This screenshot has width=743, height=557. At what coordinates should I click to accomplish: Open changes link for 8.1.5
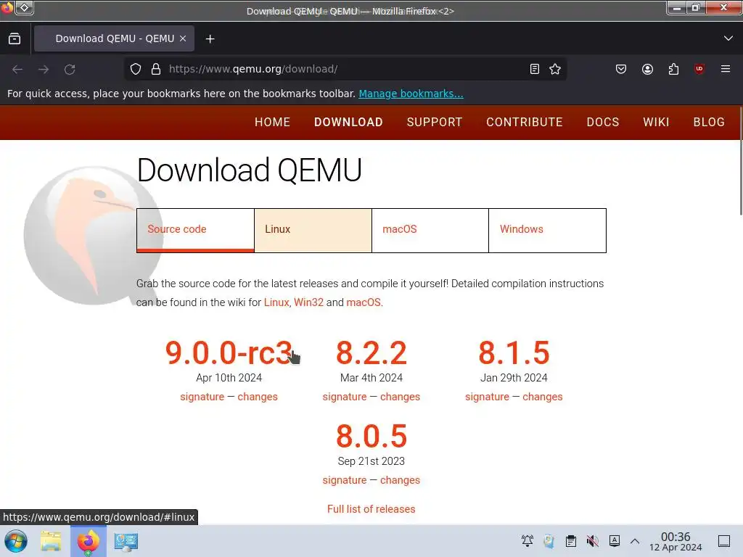(x=543, y=397)
